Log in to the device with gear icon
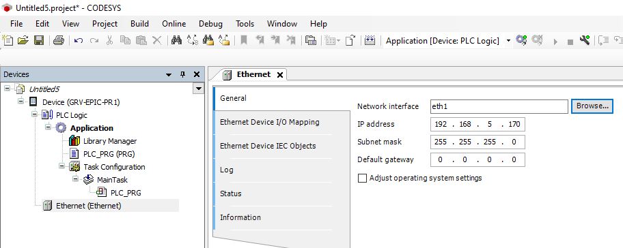The width and height of the screenshot is (623, 248). click(521, 40)
